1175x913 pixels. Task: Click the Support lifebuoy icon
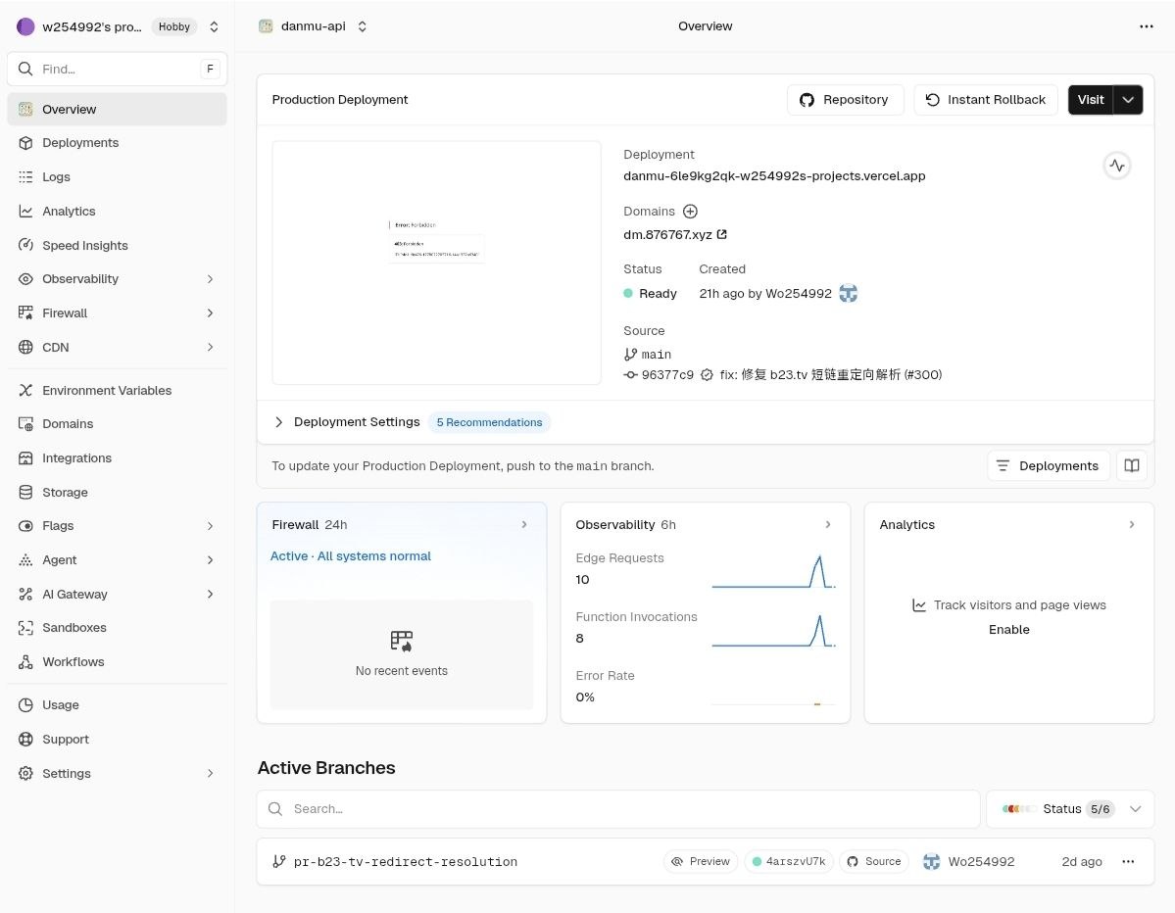[25, 740]
